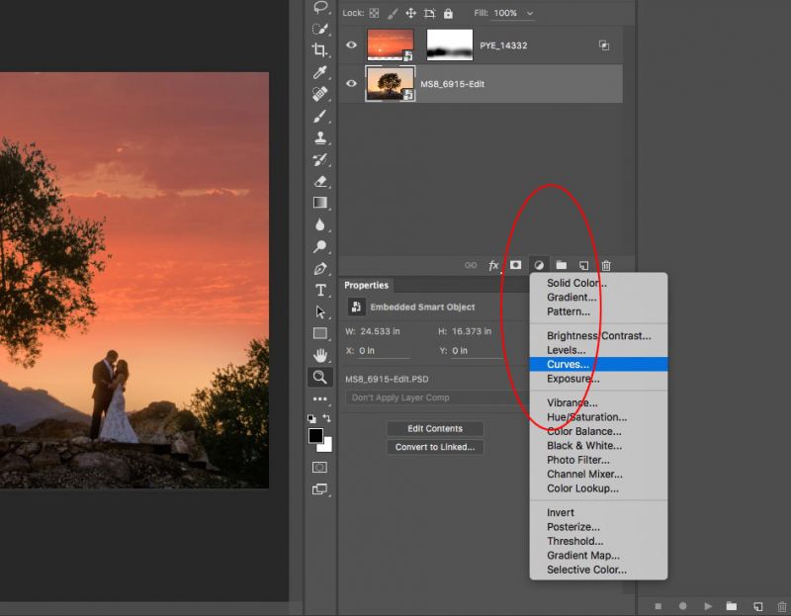Toggle the lock all padlock icon
The height and width of the screenshot is (616, 791).
coord(448,13)
